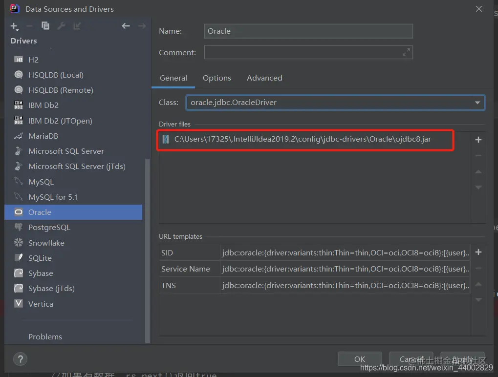Click the Comment input field
498x377 pixels.
308,52
